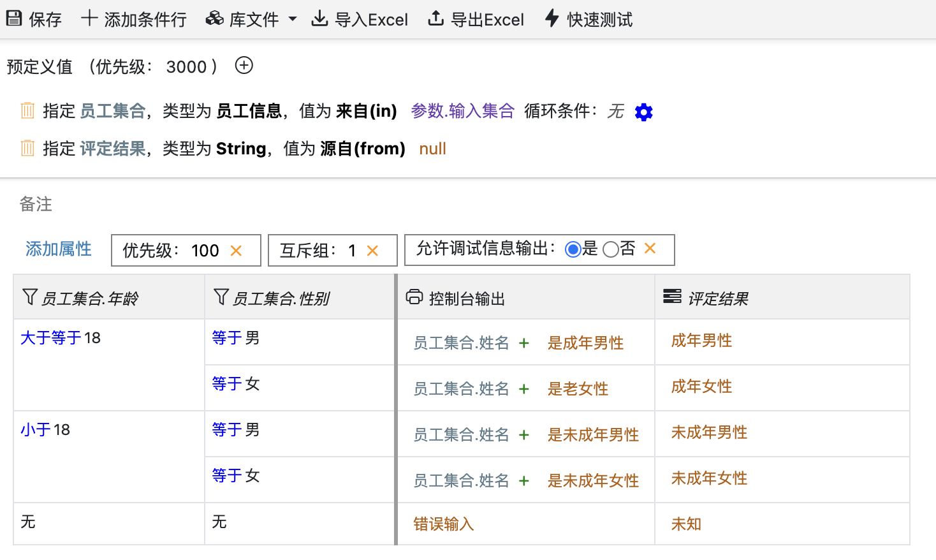Image resolution: width=936 pixels, height=560 pixels.
Task: Select 是 for debug info output
Action: point(573,249)
